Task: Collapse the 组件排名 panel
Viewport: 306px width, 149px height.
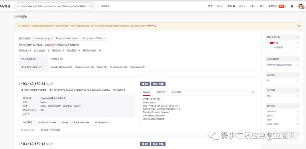Action: pyautogui.click(x=297, y=106)
